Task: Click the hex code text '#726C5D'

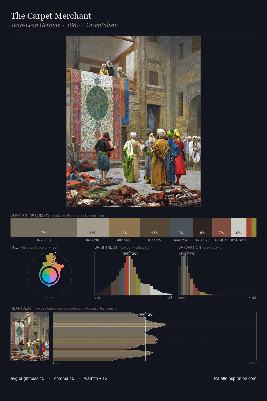Action: (x=44, y=240)
